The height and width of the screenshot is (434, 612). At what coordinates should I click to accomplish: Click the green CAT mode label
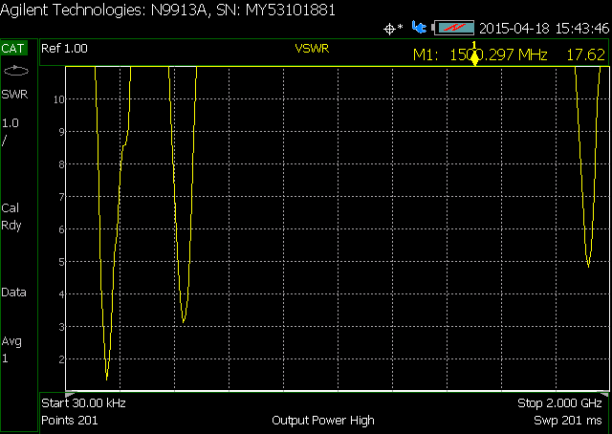(15, 48)
